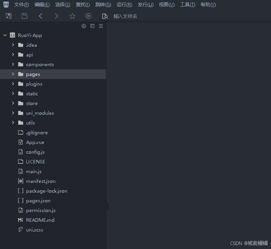This screenshot has width=271, height=249.
Task: Select the README.md file name
Action: pos(40,220)
